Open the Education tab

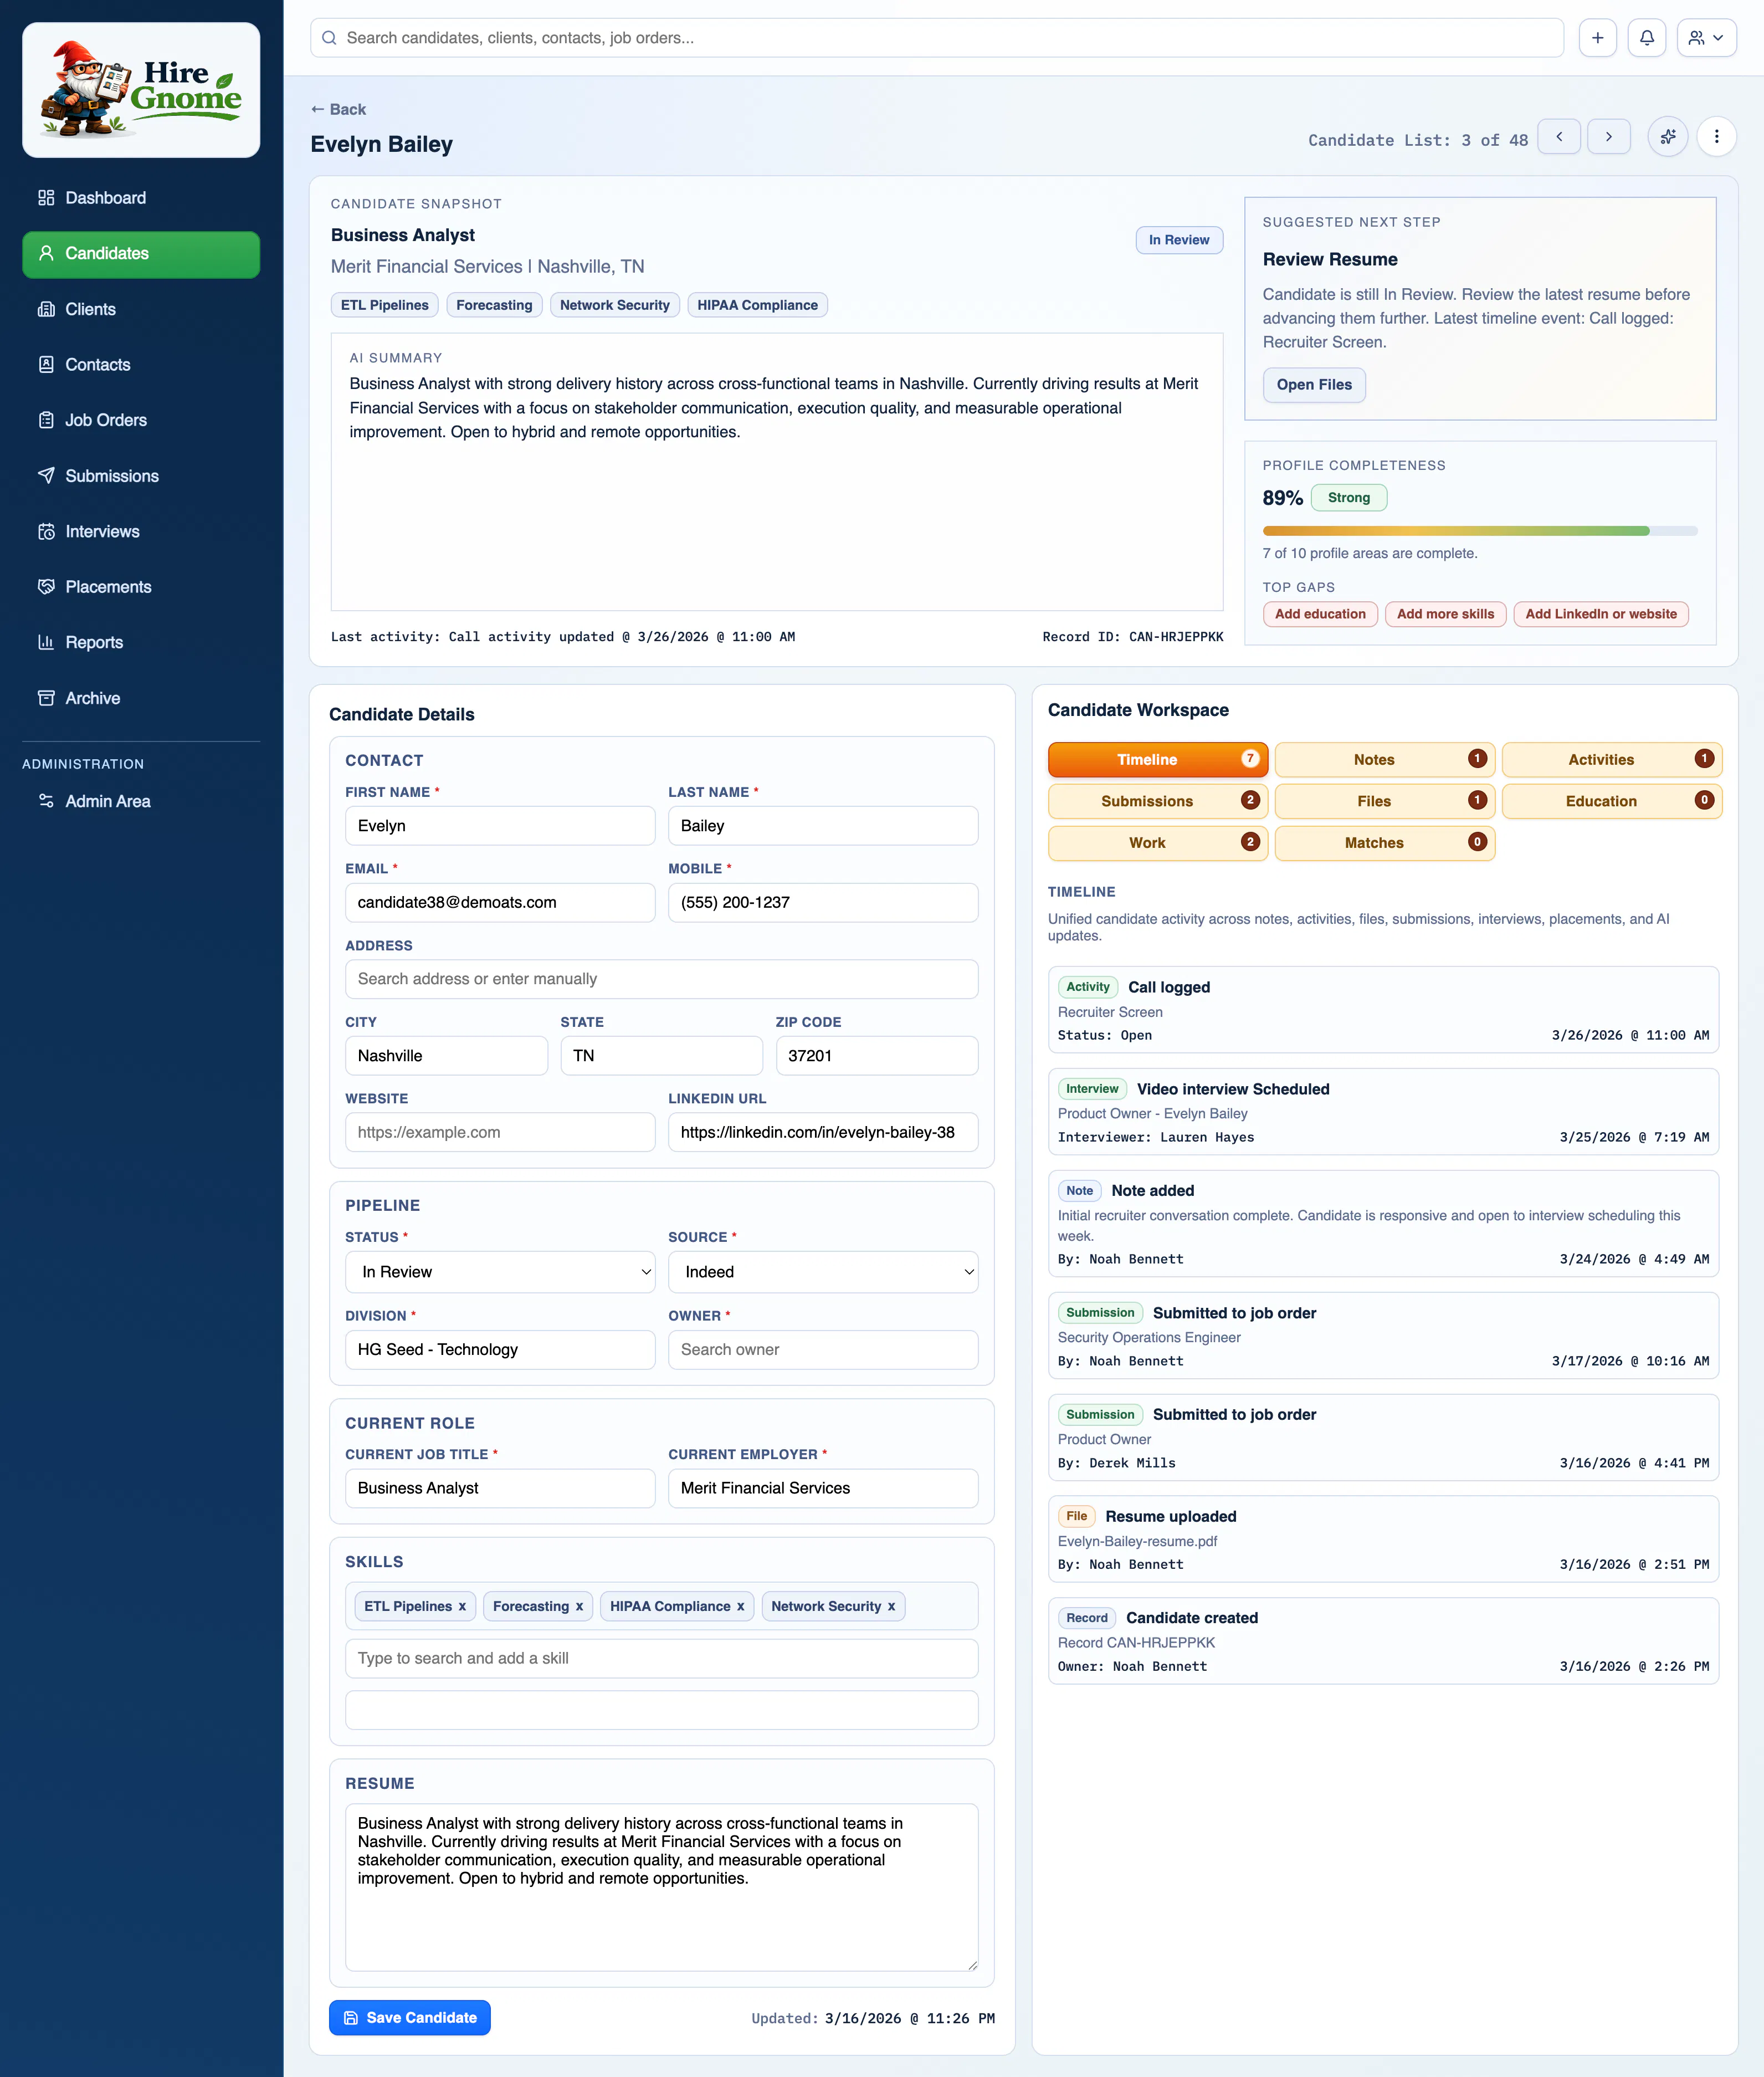click(x=1612, y=801)
